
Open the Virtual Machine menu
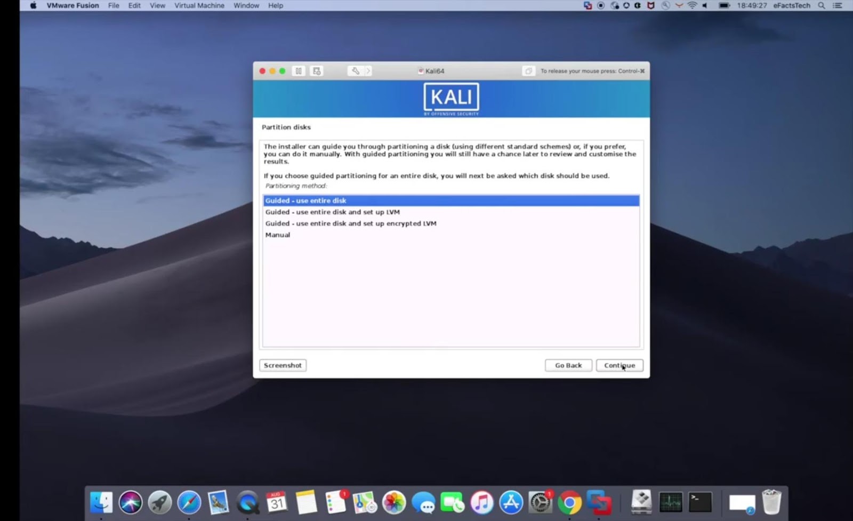199,5
